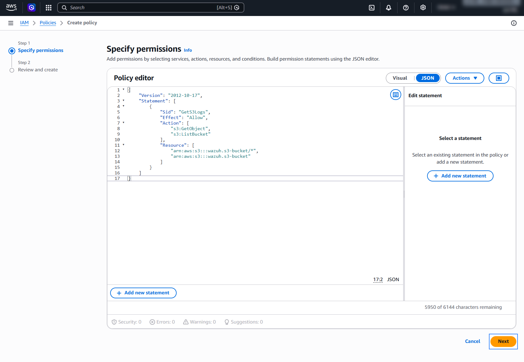524x362 pixels.
Task: Click the "2012-10-17" version value
Action: pyautogui.click(x=184, y=95)
